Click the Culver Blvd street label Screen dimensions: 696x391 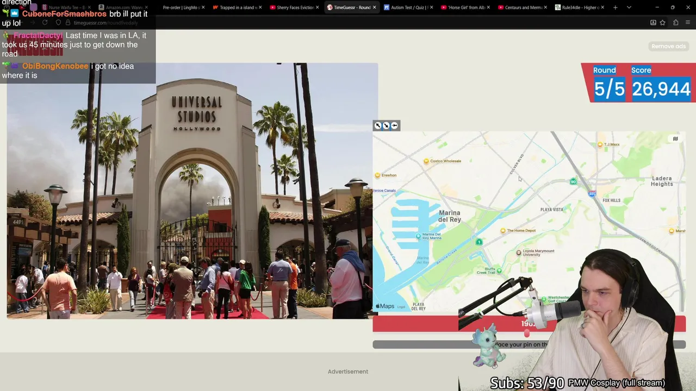(x=516, y=164)
